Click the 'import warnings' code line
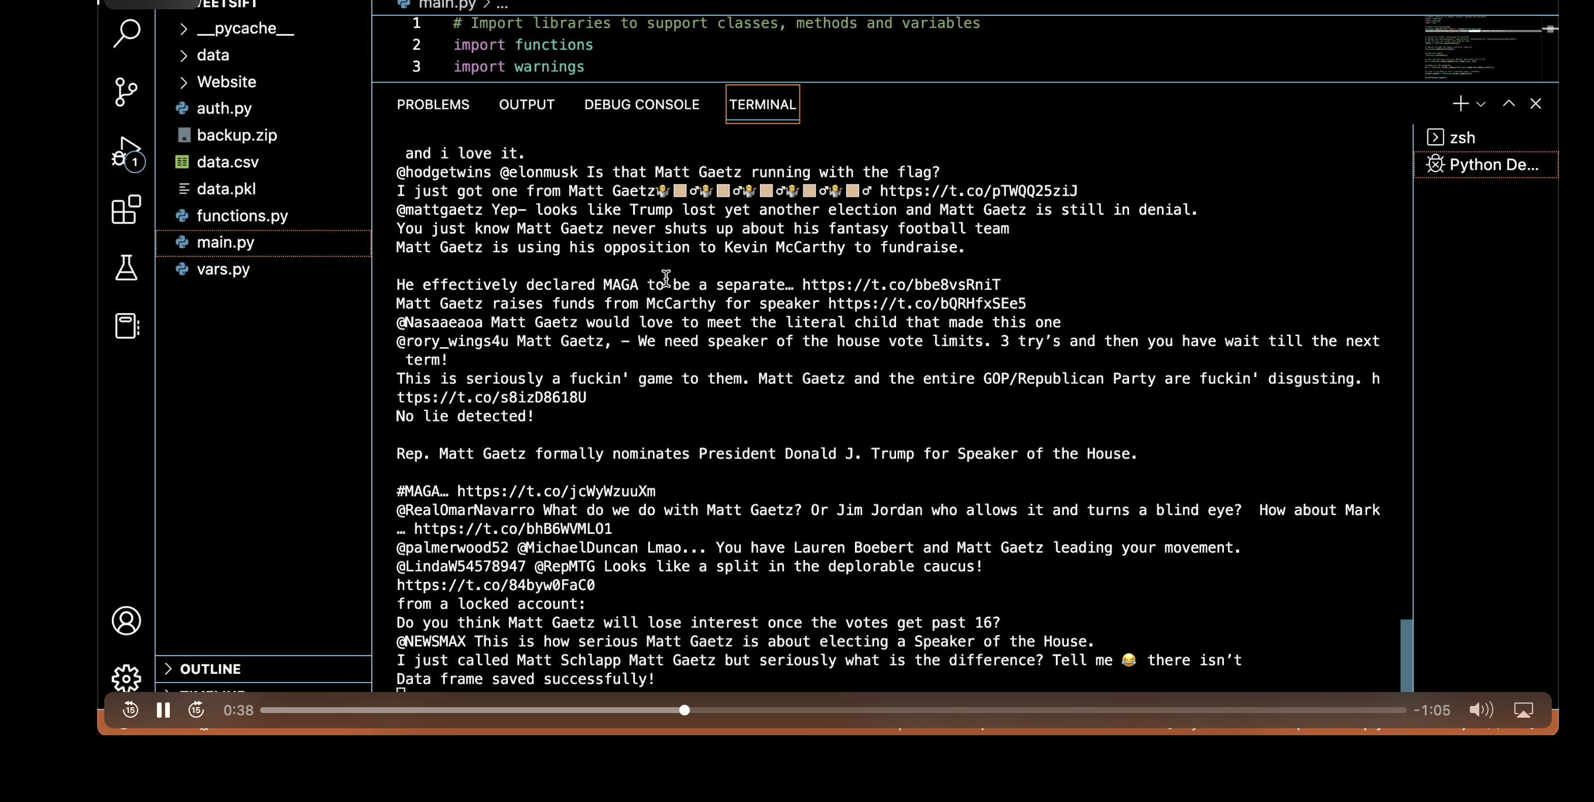This screenshot has height=802, width=1594. click(x=518, y=67)
